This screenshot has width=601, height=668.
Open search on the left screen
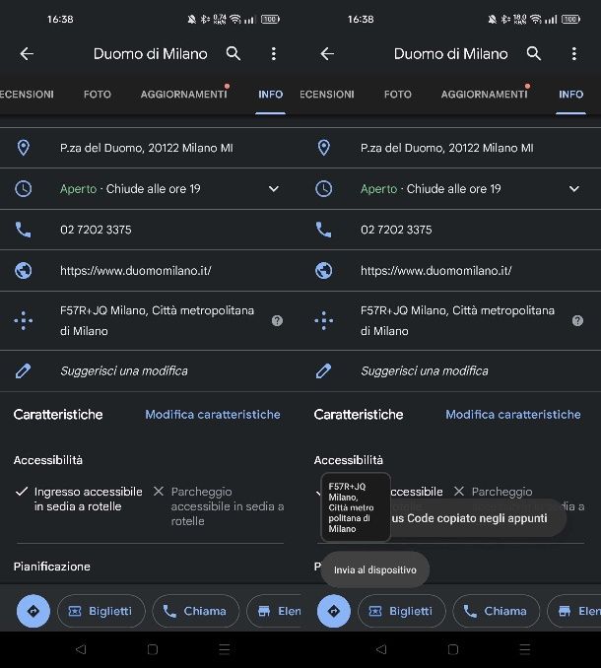tap(234, 53)
